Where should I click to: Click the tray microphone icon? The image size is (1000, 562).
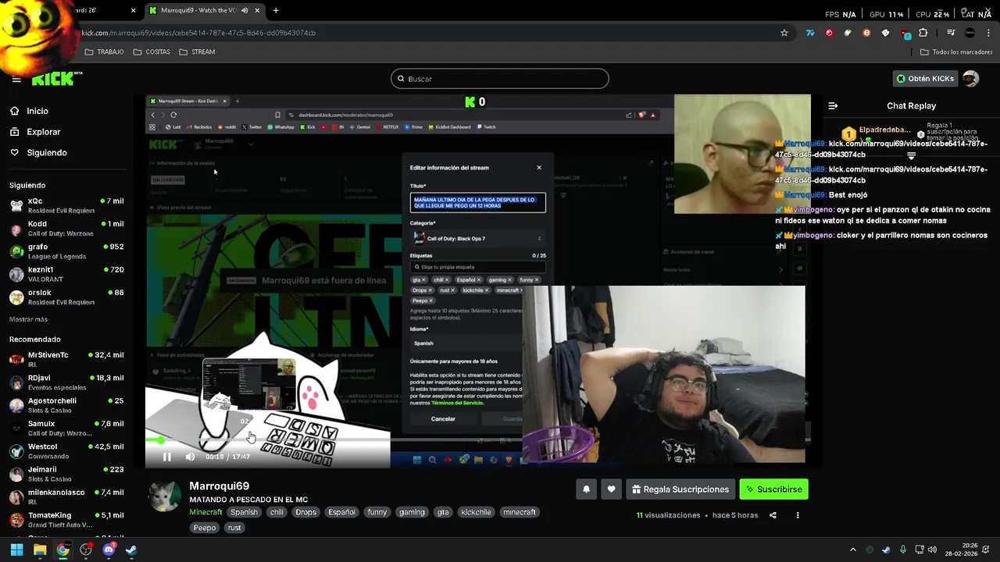pos(903,550)
